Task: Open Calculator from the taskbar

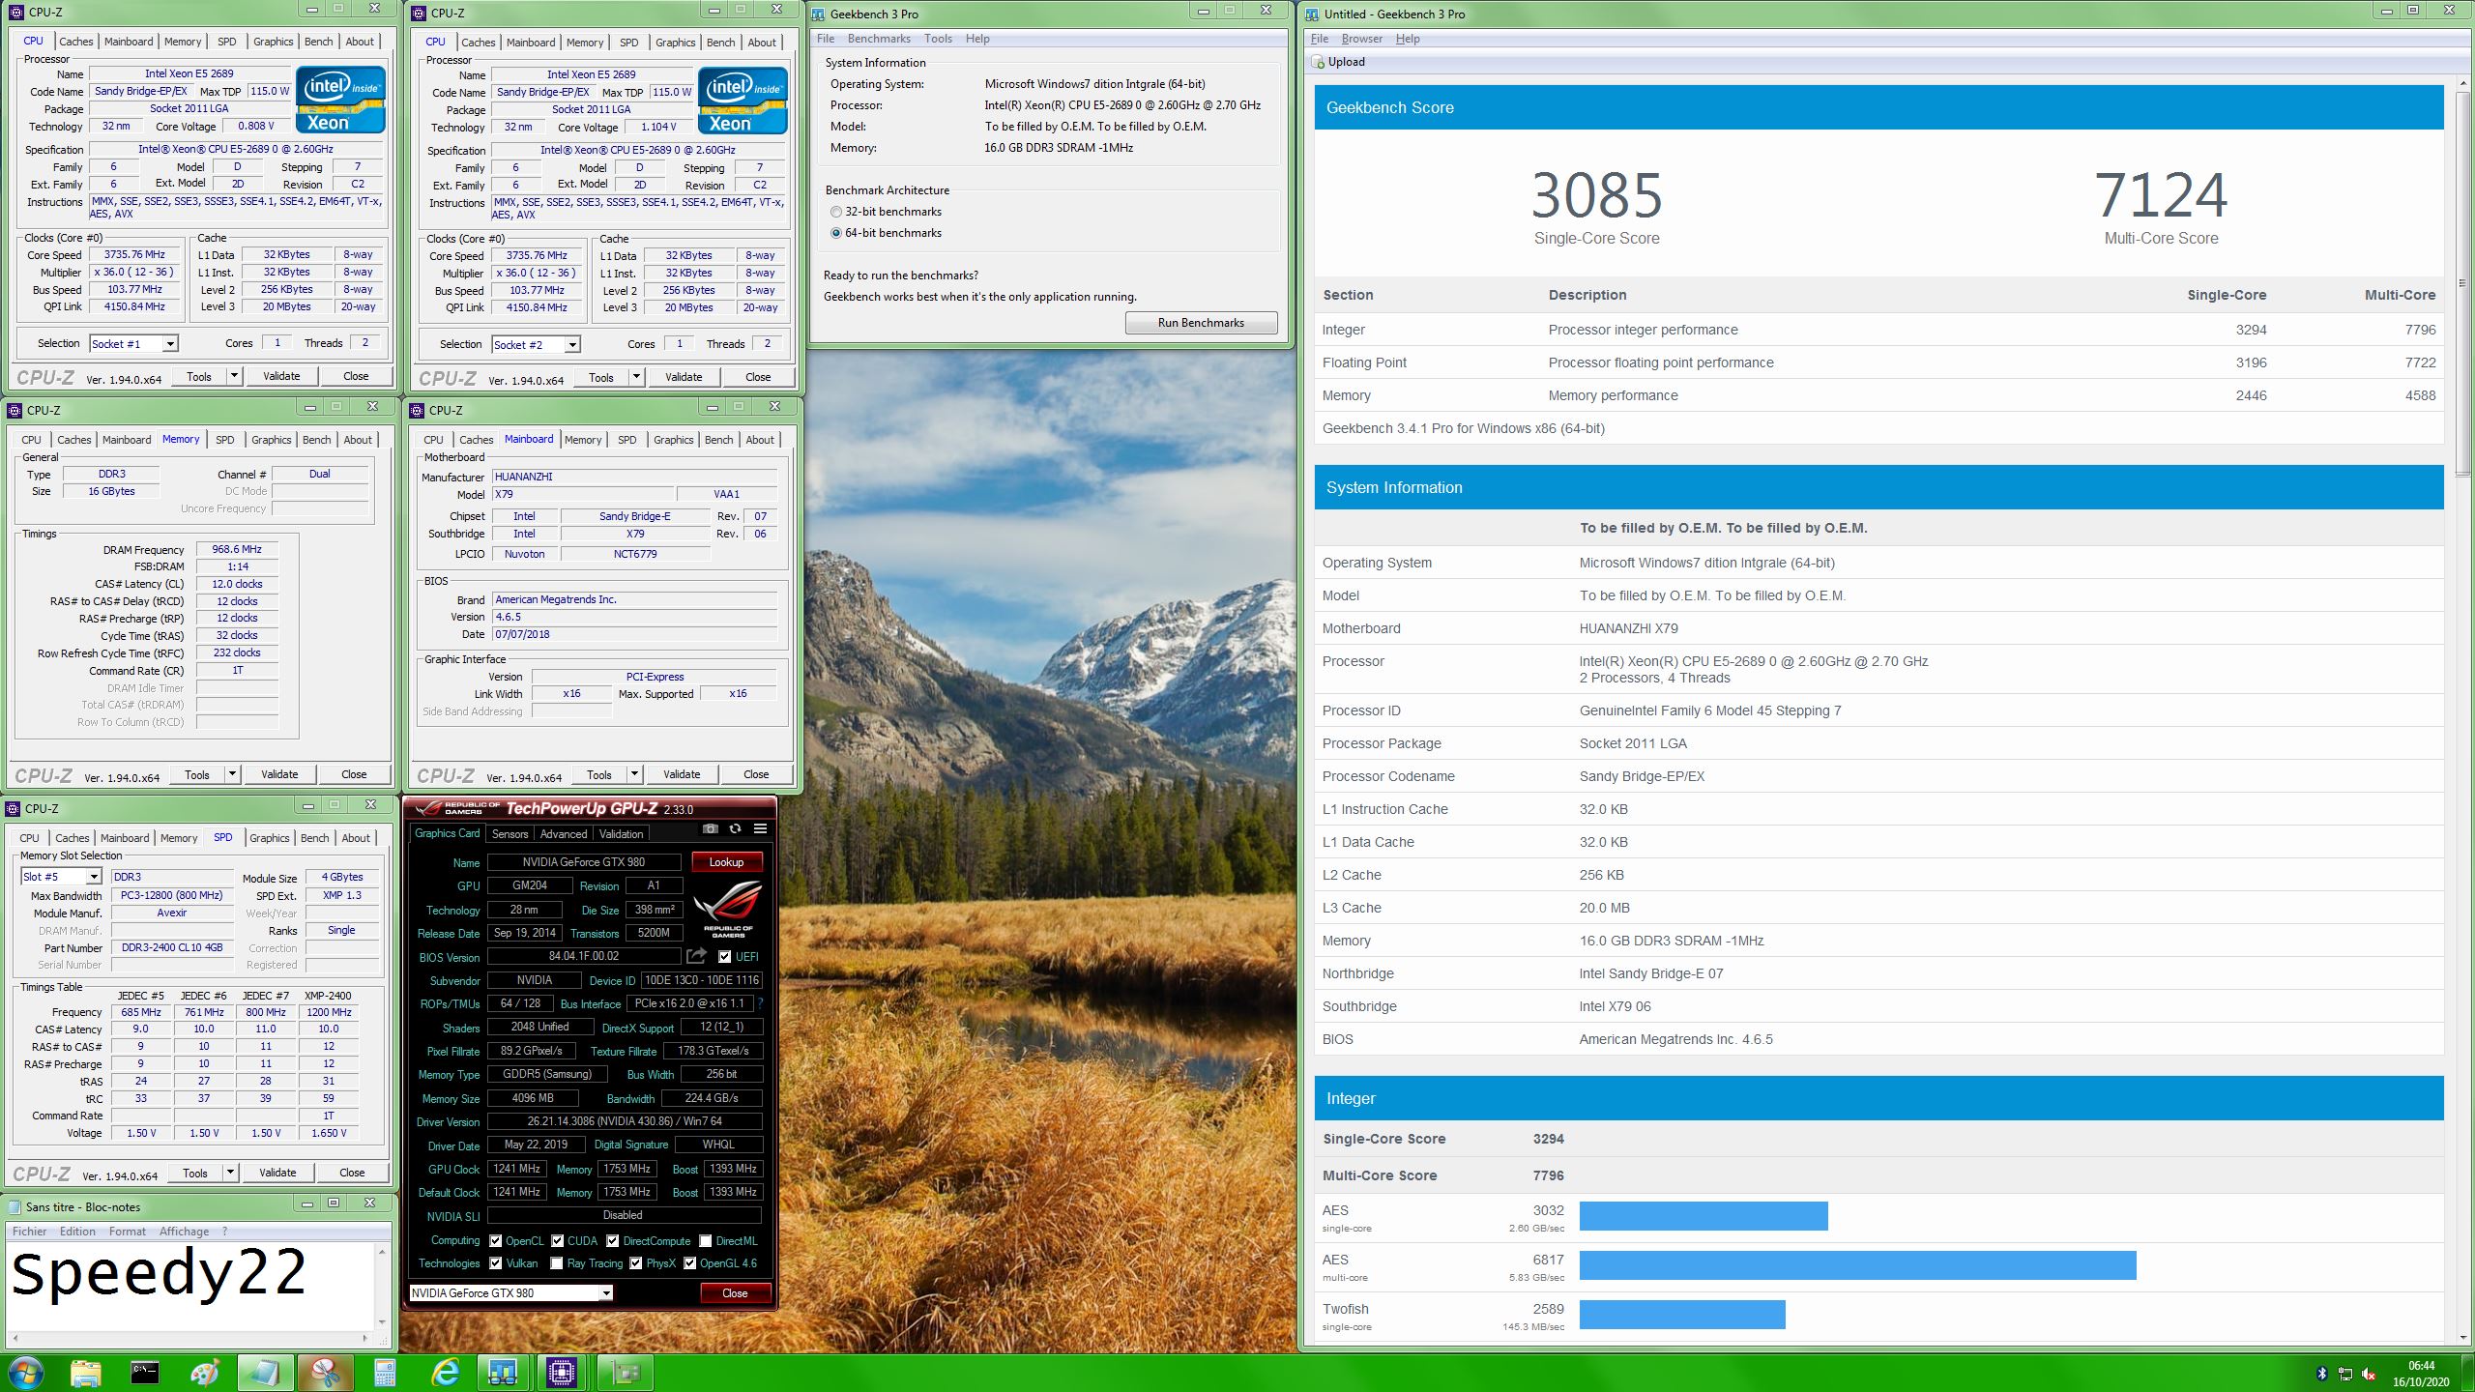Action: (x=385, y=1373)
